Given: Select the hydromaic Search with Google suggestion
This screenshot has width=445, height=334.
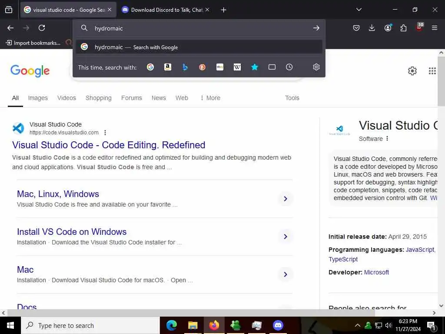Looking at the screenshot, I should [x=199, y=47].
